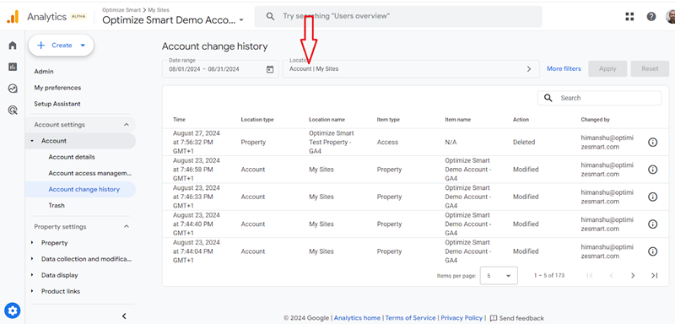Click the magnifier icon in table Search
This screenshot has height=324, width=675.
(x=548, y=98)
